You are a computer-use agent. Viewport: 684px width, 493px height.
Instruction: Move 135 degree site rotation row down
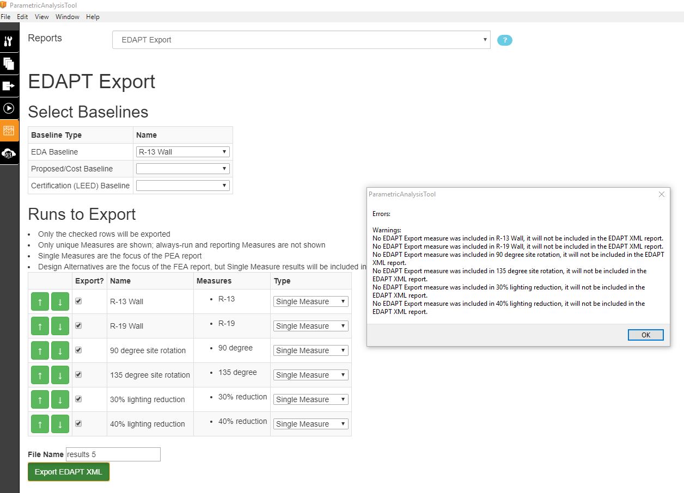click(x=60, y=375)
